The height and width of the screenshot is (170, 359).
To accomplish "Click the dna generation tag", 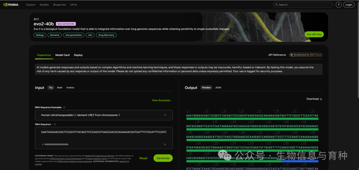I will pyautogui.click(x=73, y=35).
